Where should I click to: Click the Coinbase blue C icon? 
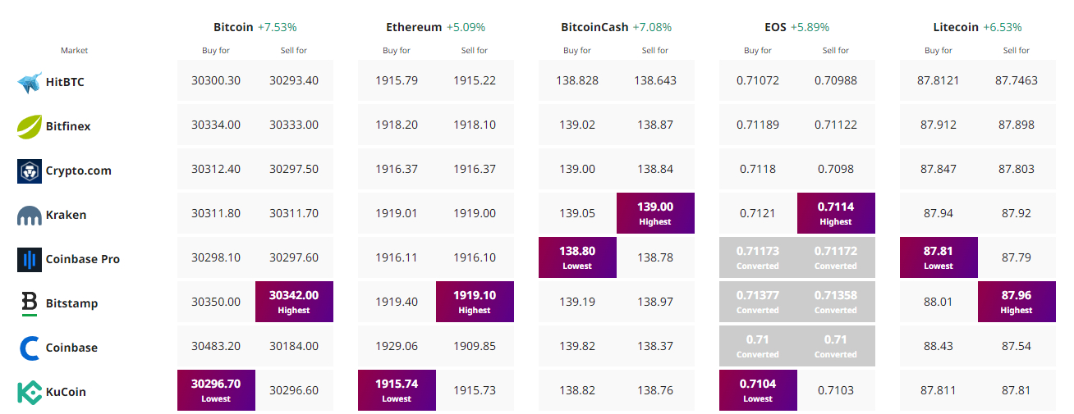coord(30,348)
